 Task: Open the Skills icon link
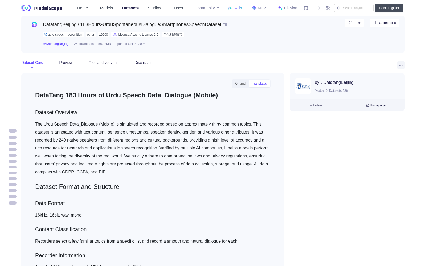(230, 8)
